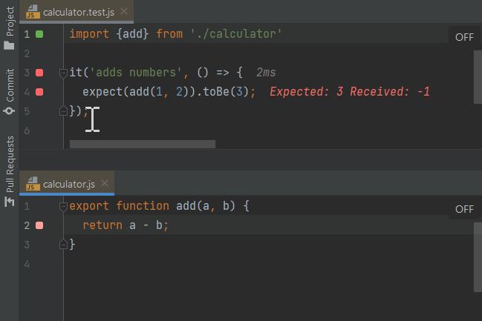Image resolution: width=482 pixels, height=321 pixels.
Task: Click the 'Expected: 3 Received: -1' error hint
Action: point(350,92)
